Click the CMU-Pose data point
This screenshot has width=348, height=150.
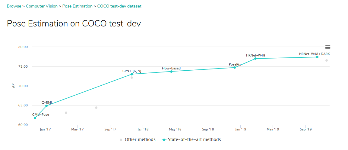(x=35, y=118)
